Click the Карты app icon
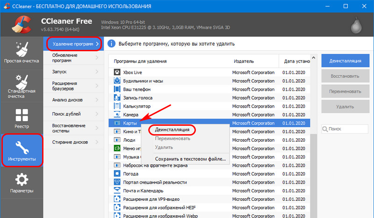The image size is (374, 218). point(117,123)
